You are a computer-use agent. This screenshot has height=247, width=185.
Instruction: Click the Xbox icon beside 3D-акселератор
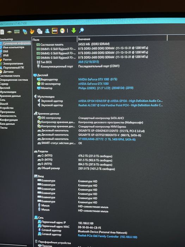pyautogui.click(x=39, y=84)
